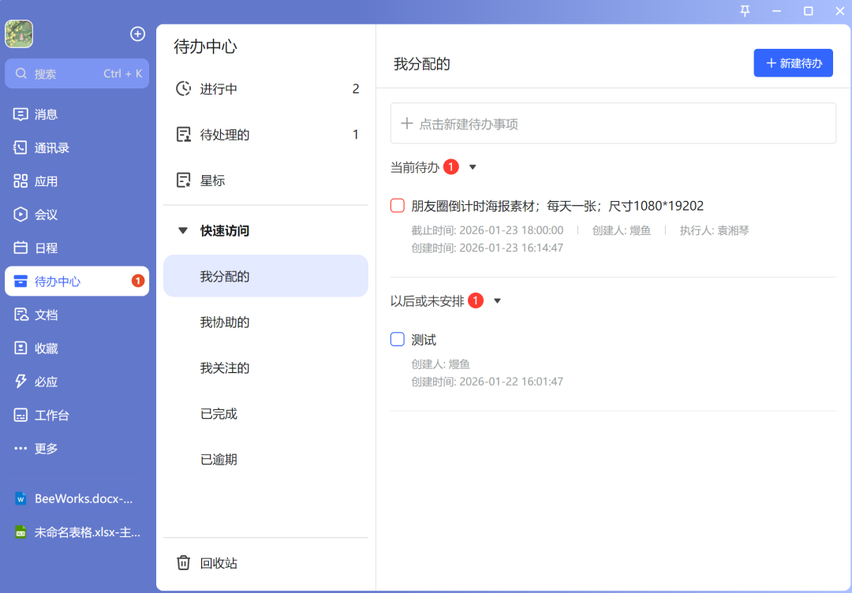Open 收藏 (Favorites) in sidebar

click(x=49, y=348)
